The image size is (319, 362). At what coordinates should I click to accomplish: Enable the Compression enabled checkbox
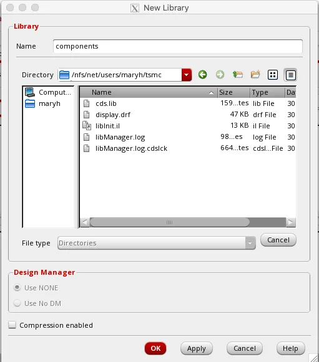[x=12, y=325]
